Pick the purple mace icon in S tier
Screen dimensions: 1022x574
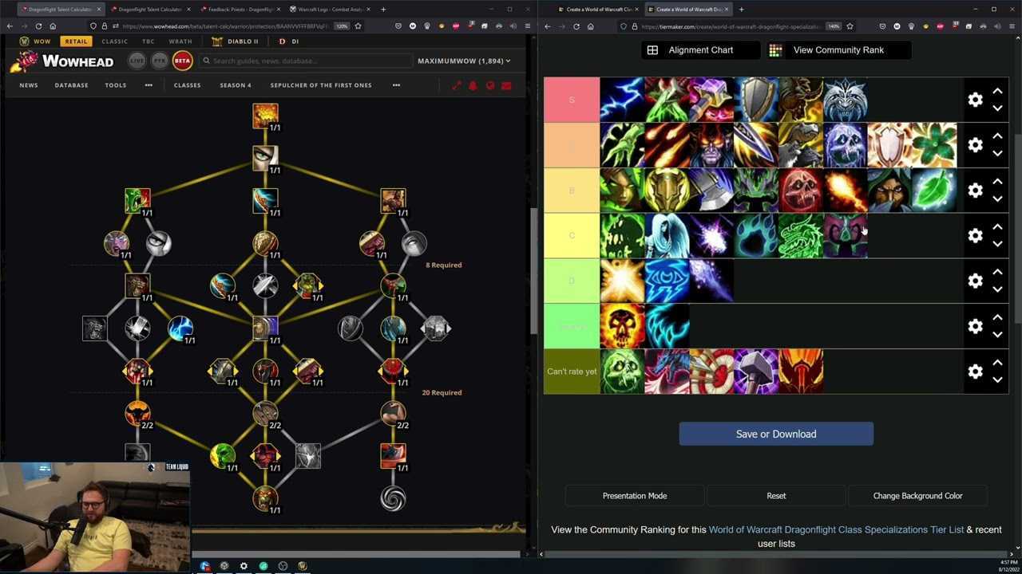click(711, 100)
